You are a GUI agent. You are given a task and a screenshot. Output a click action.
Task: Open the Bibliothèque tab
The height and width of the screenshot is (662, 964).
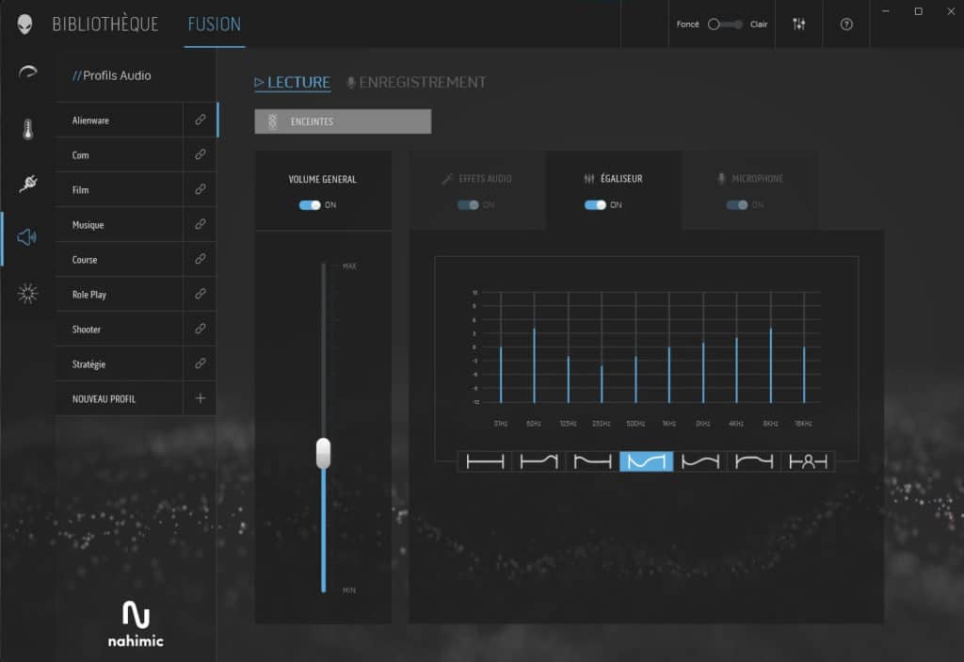pos(105,24)
